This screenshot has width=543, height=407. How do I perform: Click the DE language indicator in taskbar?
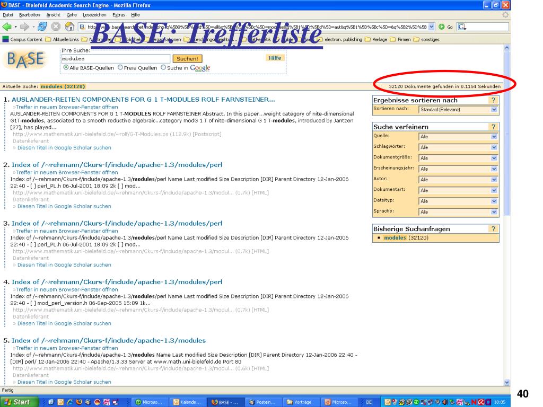coord(369,402)
